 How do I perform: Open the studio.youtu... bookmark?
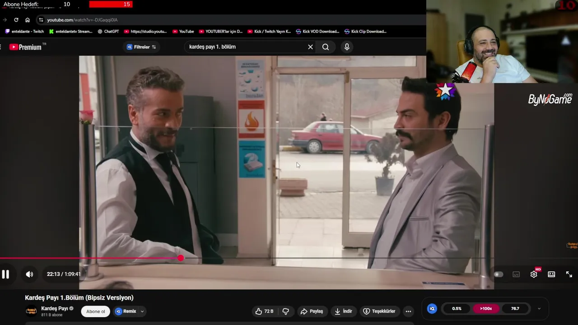[145, 32]
